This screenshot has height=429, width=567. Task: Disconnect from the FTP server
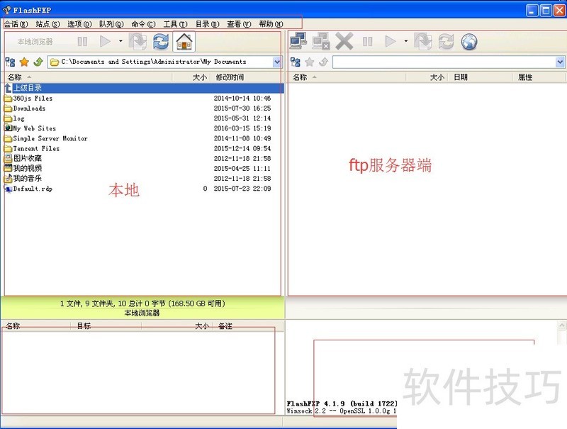tap(322, 41)
